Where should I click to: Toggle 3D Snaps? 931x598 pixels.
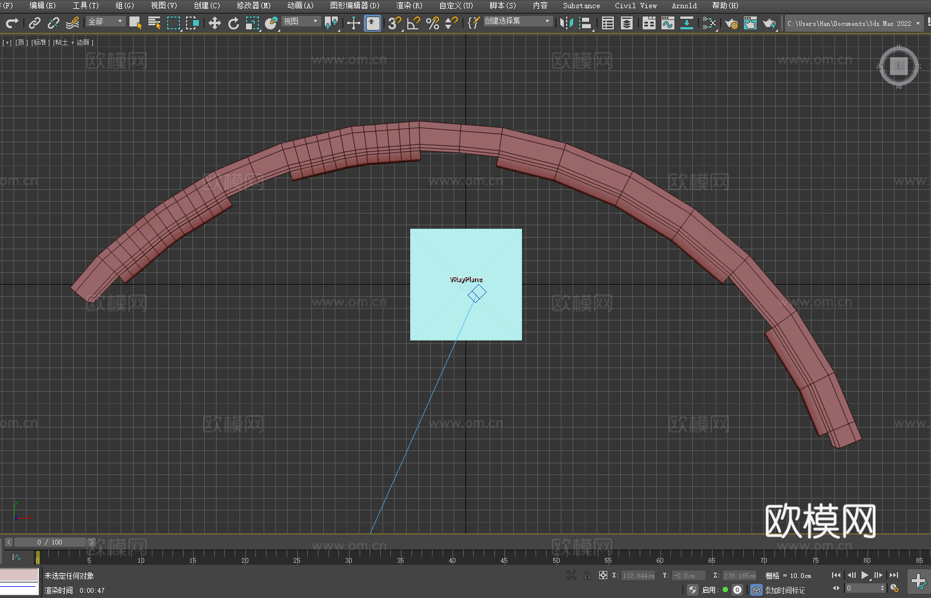pos(395,23)
